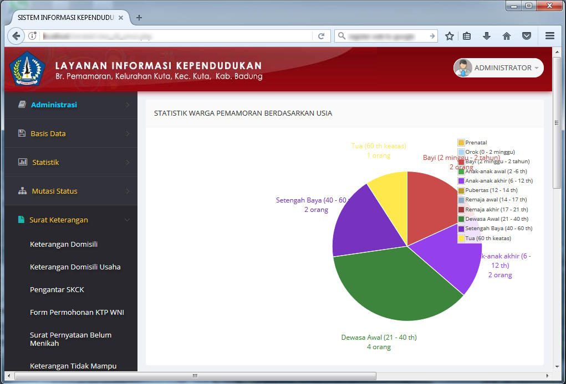Bookmark this page with the star icon
Image resolution: width=566 pixels, height=384 pixels.
coord(450,36)
